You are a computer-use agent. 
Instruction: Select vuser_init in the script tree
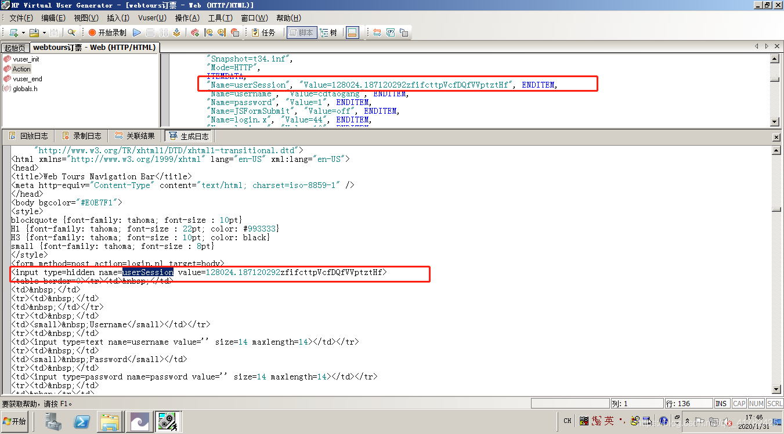click(26, 59)
